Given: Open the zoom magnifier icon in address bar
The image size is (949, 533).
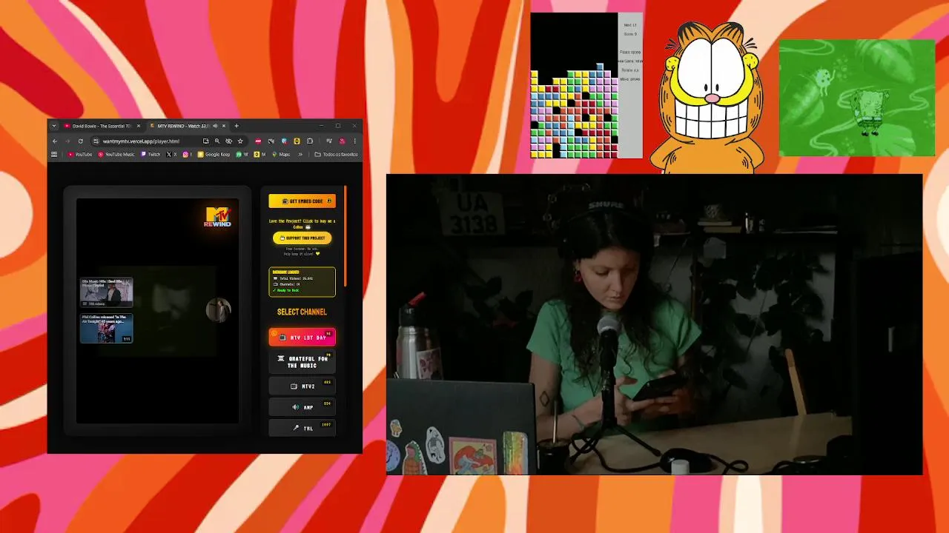Looking at the screenshot, I should [x=217, y=141].
